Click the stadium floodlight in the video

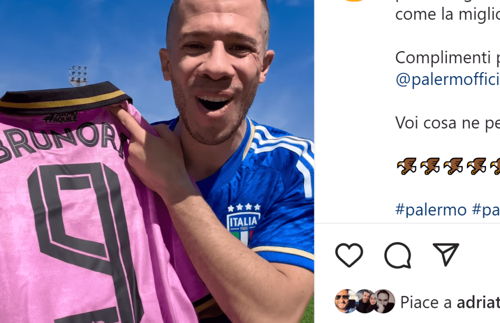[x=78, y=76]
